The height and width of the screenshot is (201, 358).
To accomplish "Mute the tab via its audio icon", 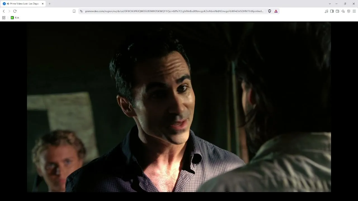I will [x=8, y=4].
